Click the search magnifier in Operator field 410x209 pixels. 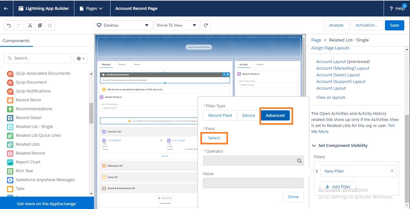click(299, 161)
